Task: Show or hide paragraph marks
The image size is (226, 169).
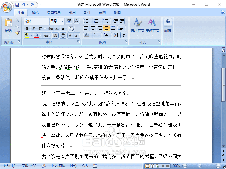Action: click(124, 35)
